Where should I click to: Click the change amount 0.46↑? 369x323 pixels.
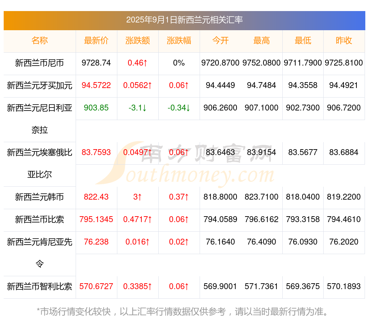(138, 63)
